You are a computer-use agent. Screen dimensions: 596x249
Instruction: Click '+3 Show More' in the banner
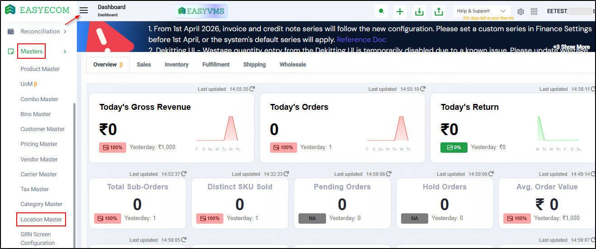pyautogui.click(x=571, y=47)
